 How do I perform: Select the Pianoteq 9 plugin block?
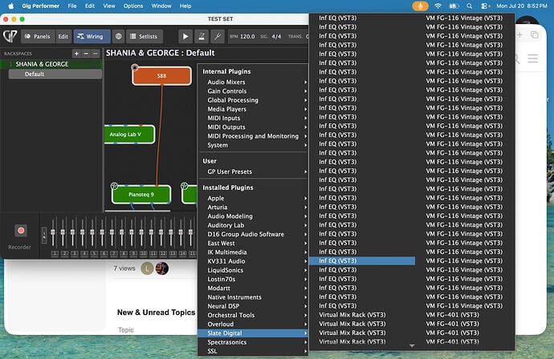coord(141,194)
